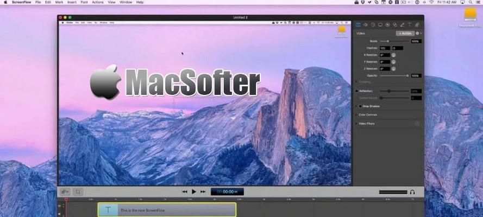Click the clock showing Fri 11:42 AM
Image resolution: width=483 pixels, height=217 pixels.
447,2
